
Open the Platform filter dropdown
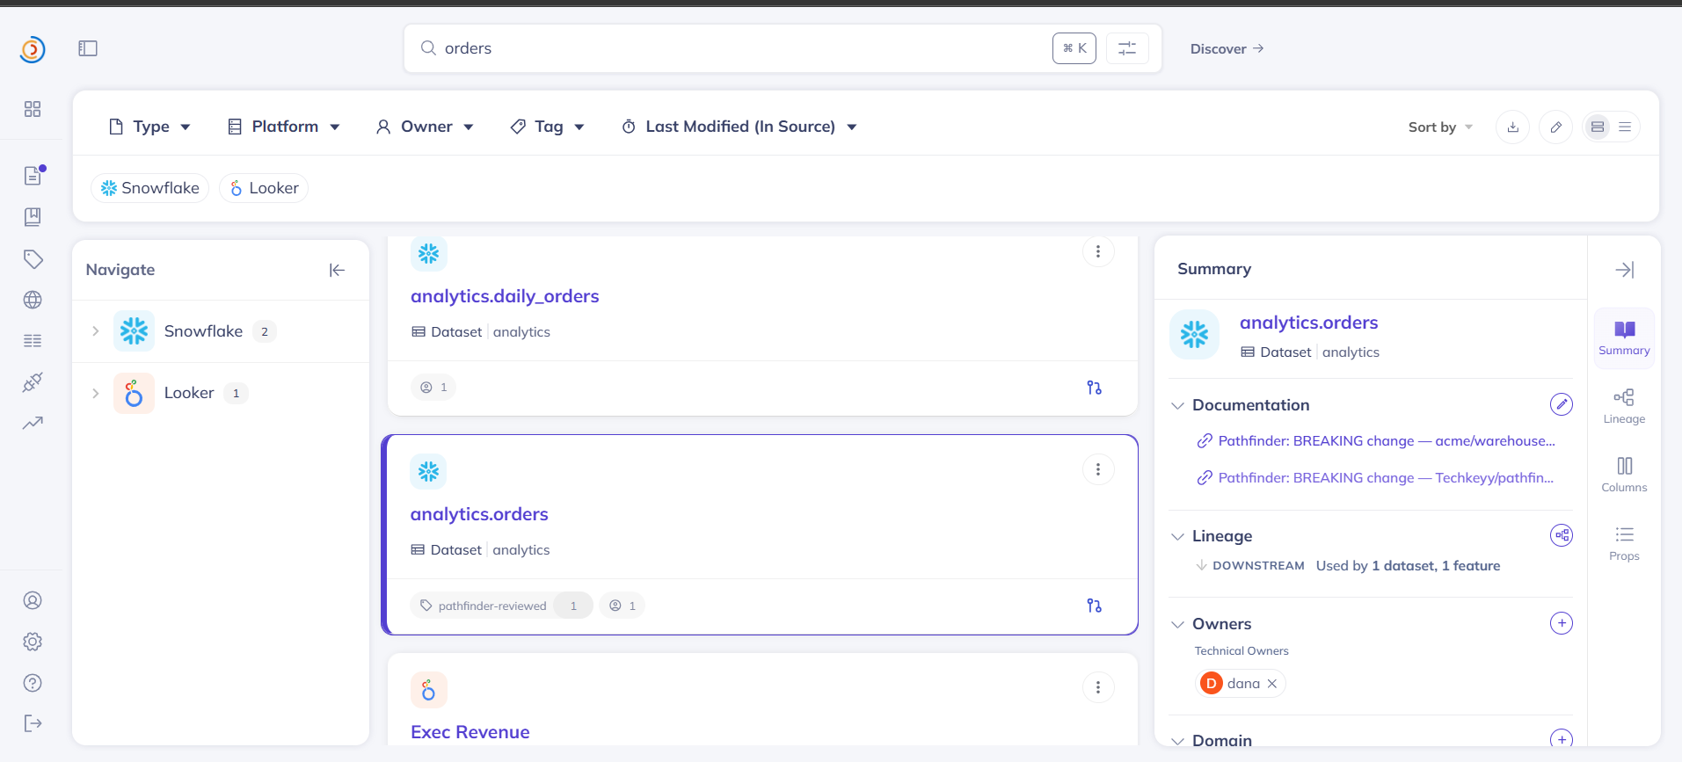[x=284, y=127]
